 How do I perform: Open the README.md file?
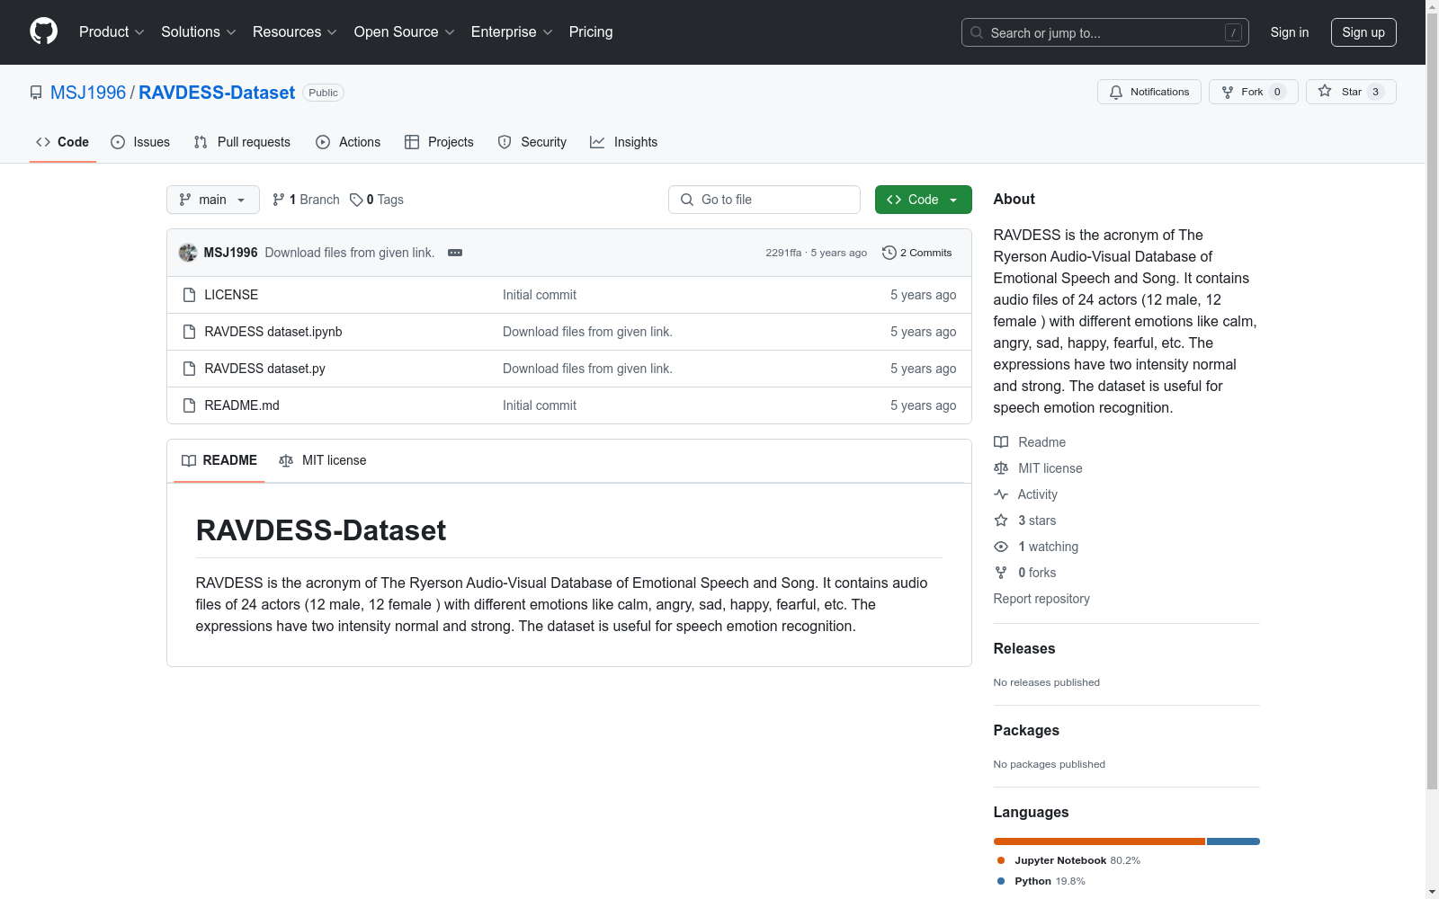click(x=242, y=405)
